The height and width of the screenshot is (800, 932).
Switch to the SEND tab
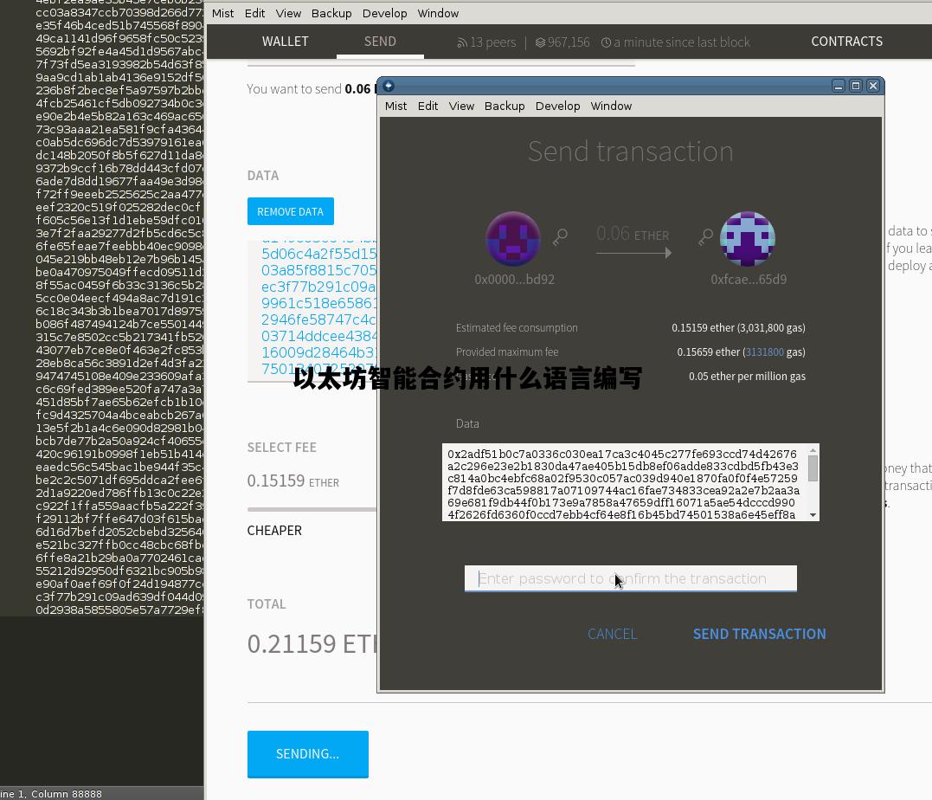[x=380, y=42]
